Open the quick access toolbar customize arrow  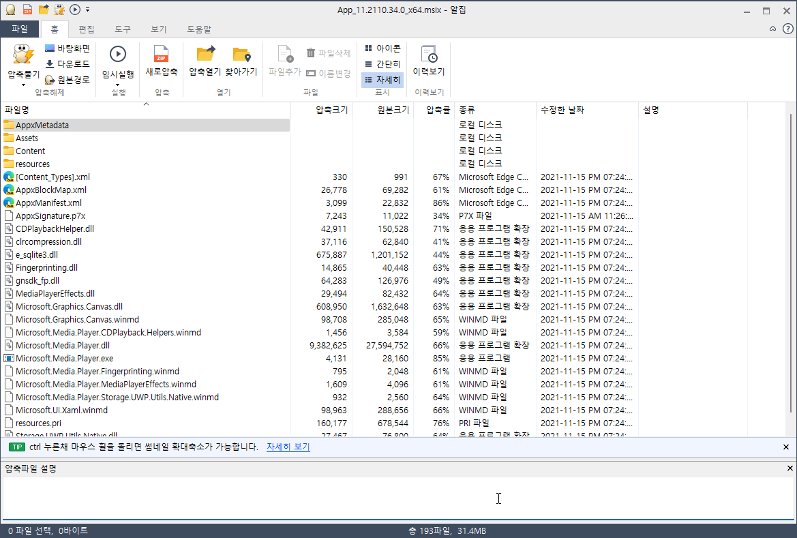(87, 10)
